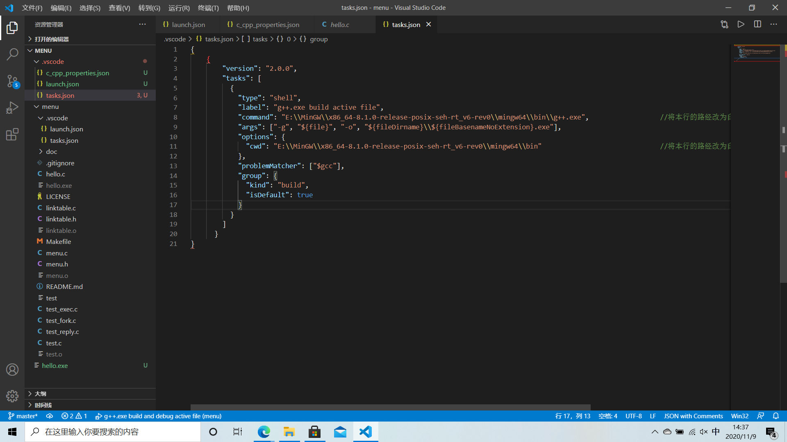Image resolution: width=787 pixels, height=442 pixels.
Task: Expand the Outline section (大纲)
Action: (40, 394)
